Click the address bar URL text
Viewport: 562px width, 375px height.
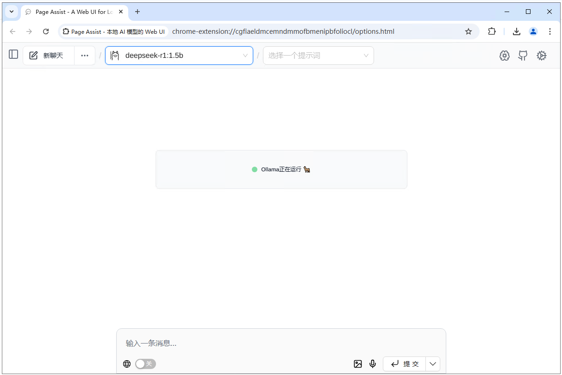[283, 31]
